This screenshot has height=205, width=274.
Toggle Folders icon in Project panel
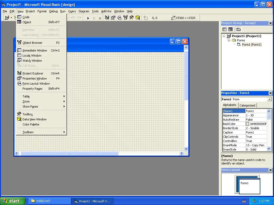238,29
